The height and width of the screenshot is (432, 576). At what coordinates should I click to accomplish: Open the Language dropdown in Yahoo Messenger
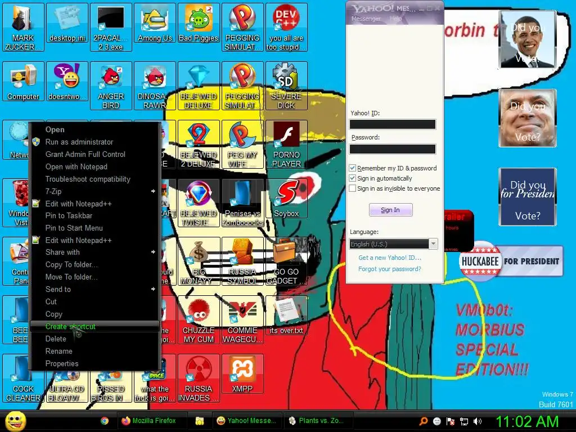point(393,244)
